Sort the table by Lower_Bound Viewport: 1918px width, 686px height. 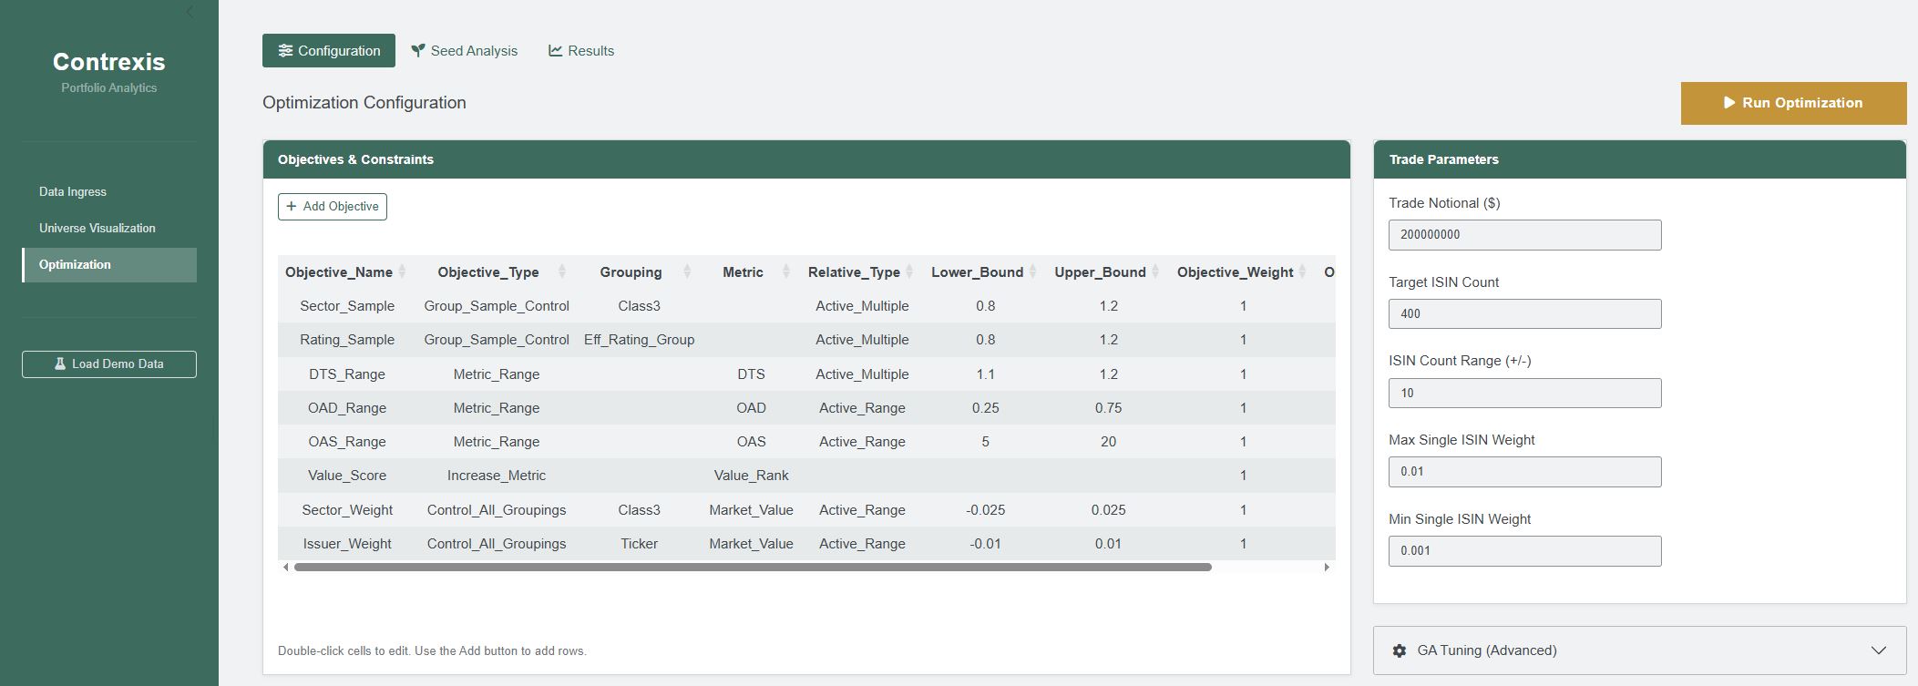point(1032,272)
